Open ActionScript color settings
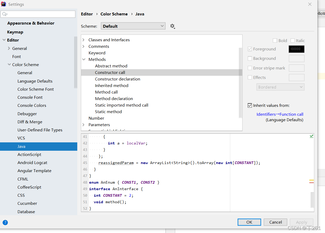 (x=29, y=154)
